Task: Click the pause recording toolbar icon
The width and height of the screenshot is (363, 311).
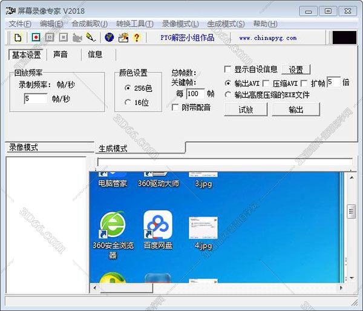Action: click(50, 38)
